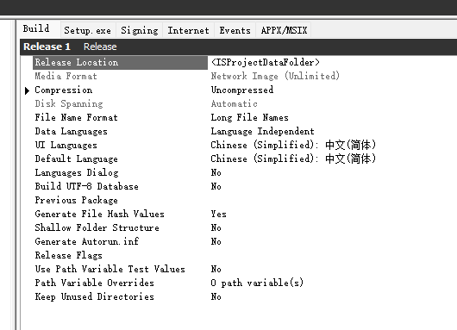The width and height of the screenshot is (457, 330).
Task: Select the Media Format property
Action: 66,77
